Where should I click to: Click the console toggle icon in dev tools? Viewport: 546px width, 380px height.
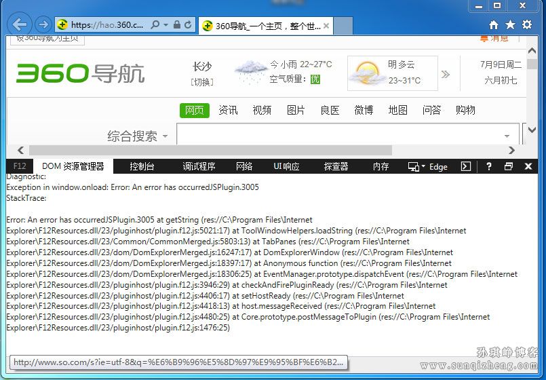pos(465,166)
